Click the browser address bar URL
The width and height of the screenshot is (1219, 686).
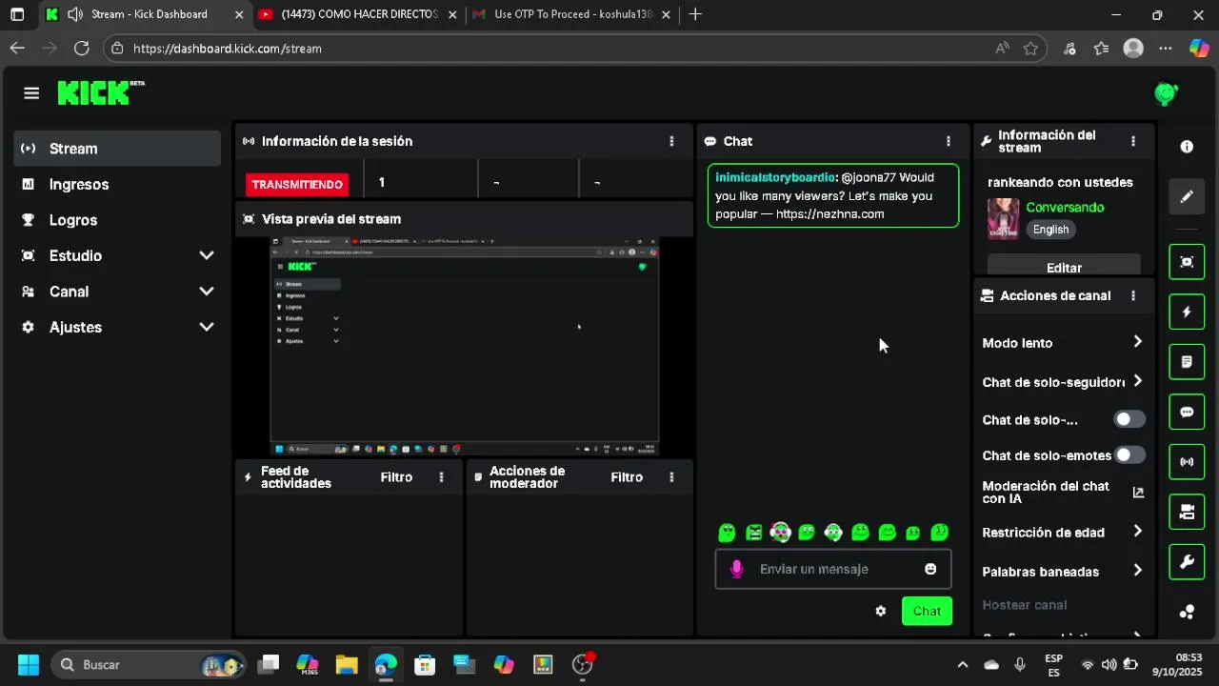pos(227,49)
